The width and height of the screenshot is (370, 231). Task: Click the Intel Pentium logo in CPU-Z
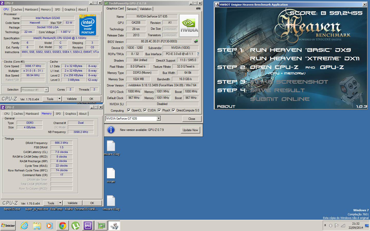click(x=88, y=25)
